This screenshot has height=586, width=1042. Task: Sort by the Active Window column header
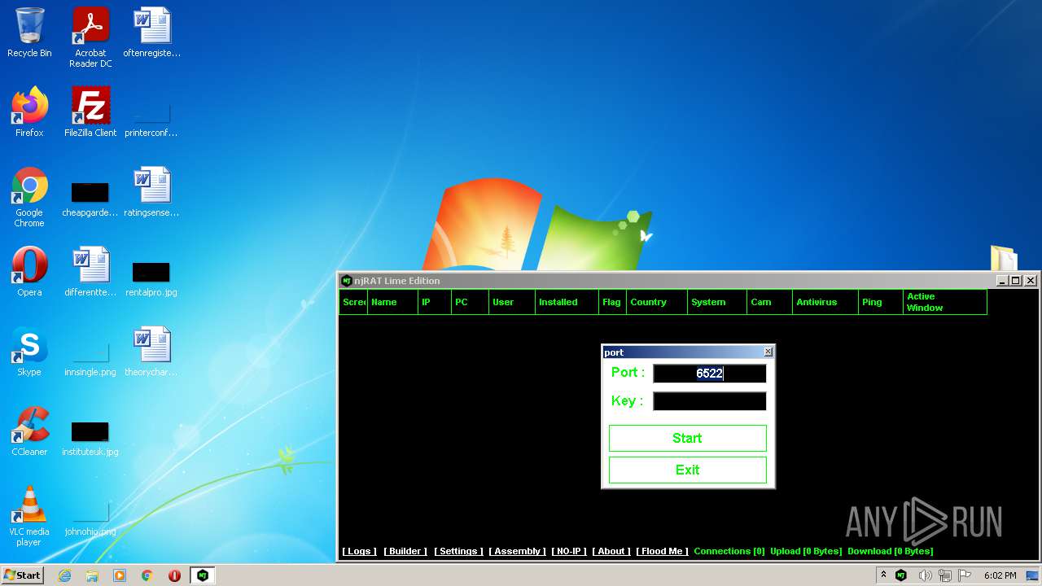(945, 302)
